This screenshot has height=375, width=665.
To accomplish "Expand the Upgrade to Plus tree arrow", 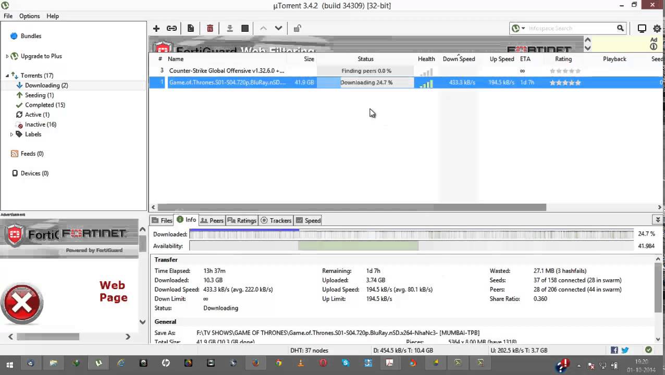I will pyautogui.click(x=7, y=56).
